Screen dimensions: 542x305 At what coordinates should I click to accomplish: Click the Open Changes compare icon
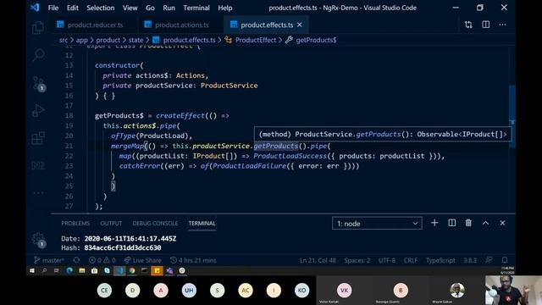click(468, 25)
